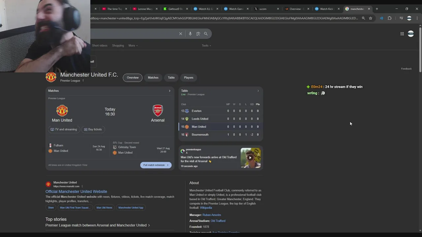This screenshot has height=237, width=422.
Task: Select the Matches pill
Action: click(153, 78)
